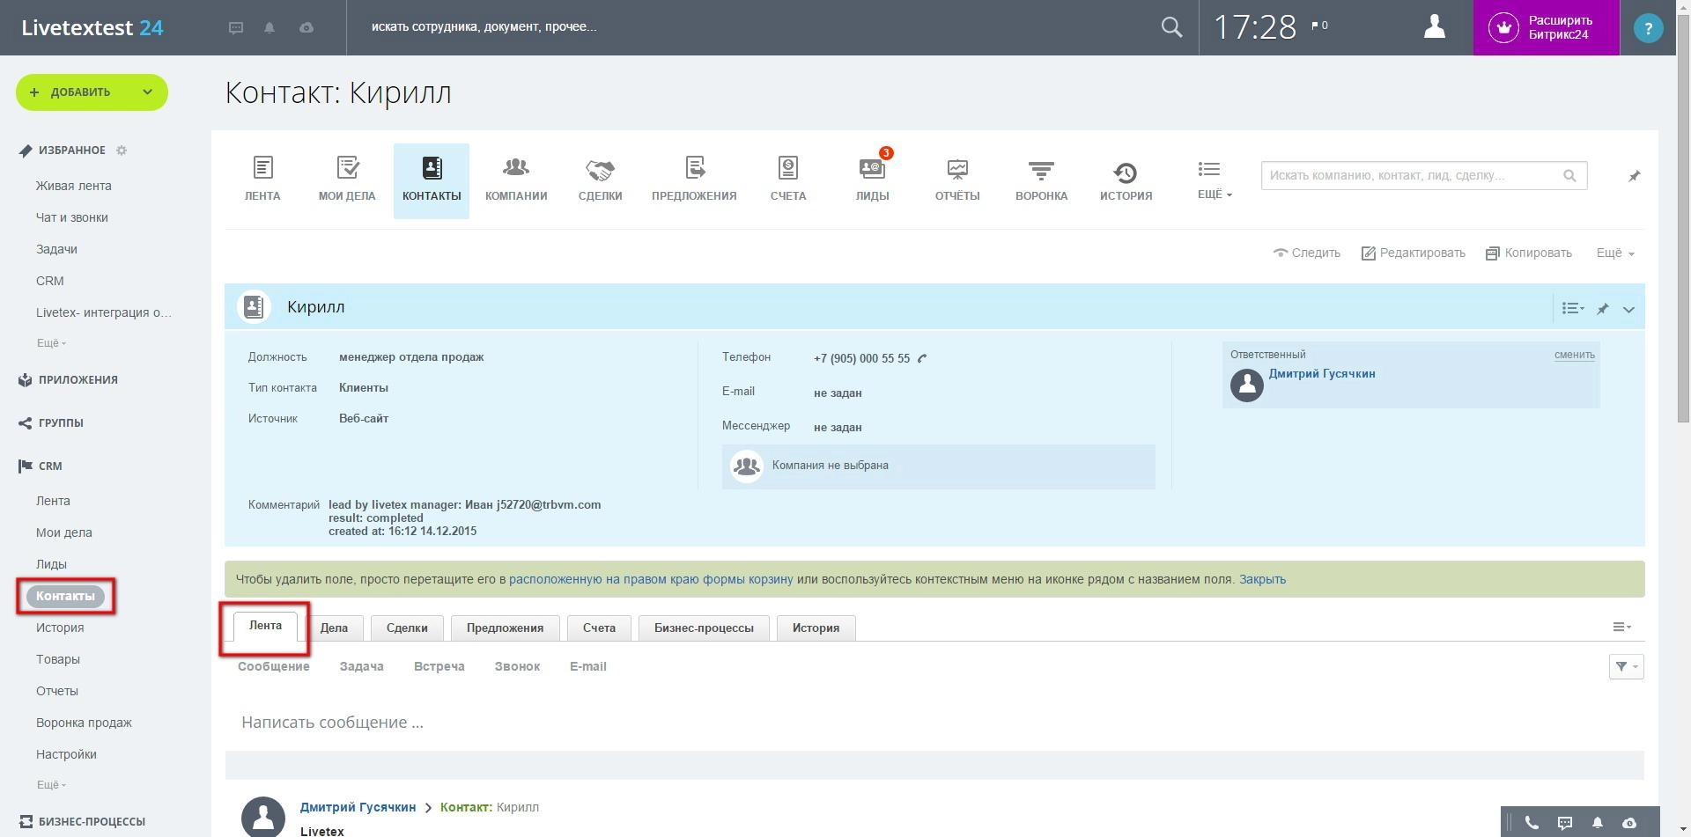Click the magnifier search icon in header

(x=1171, y=27)
